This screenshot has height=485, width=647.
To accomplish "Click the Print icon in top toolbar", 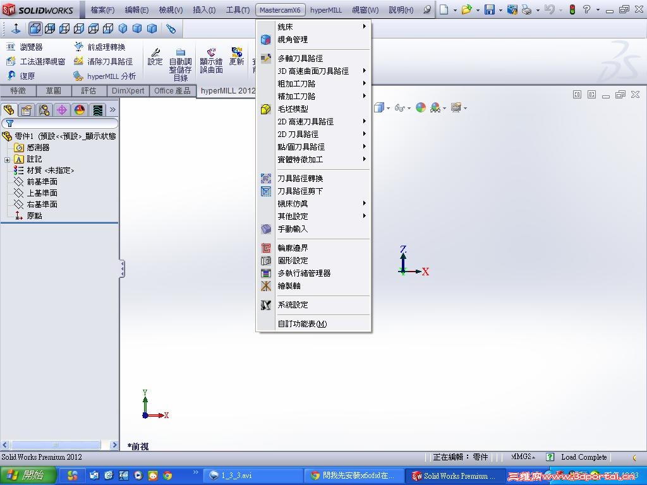I will point(526,9).
